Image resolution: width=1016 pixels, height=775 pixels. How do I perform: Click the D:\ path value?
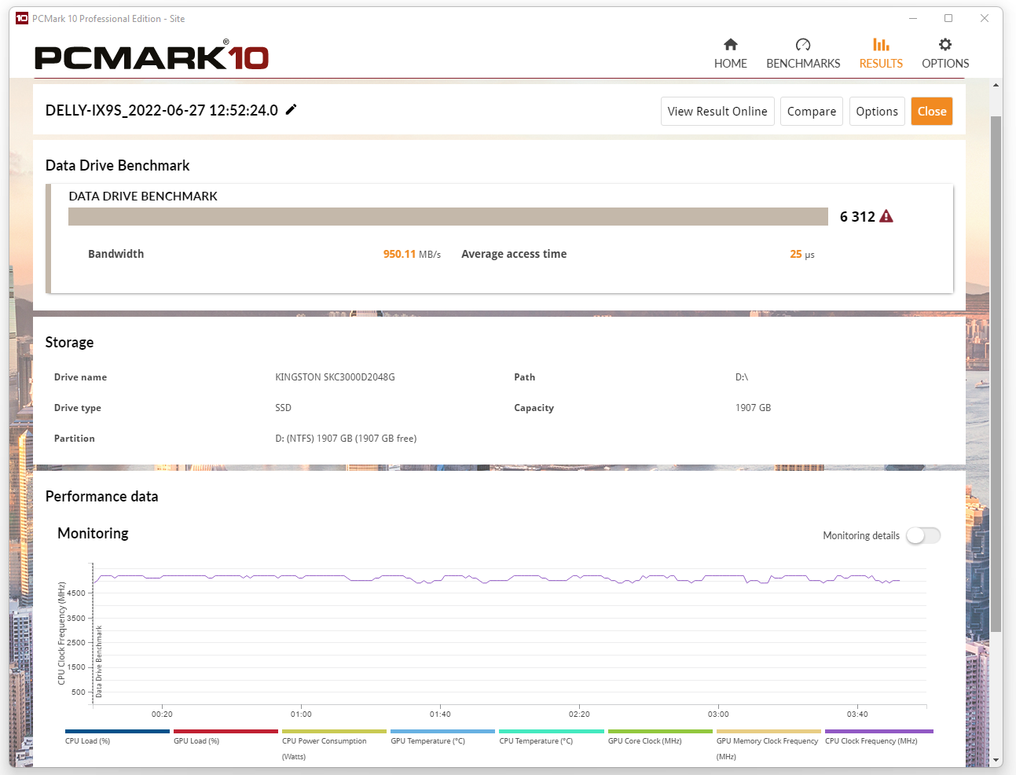tap(742, 377)
